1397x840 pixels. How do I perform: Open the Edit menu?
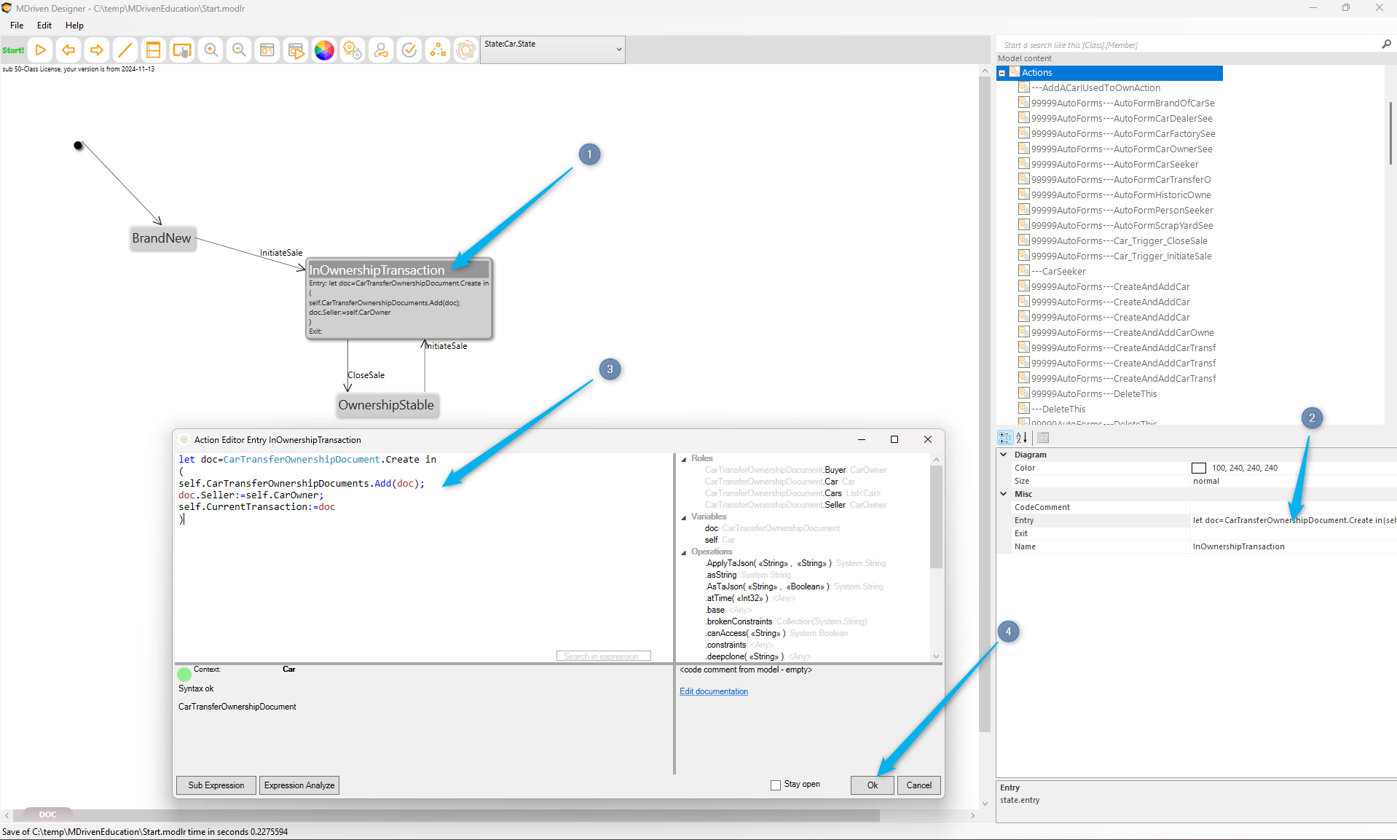coord(44,25)
